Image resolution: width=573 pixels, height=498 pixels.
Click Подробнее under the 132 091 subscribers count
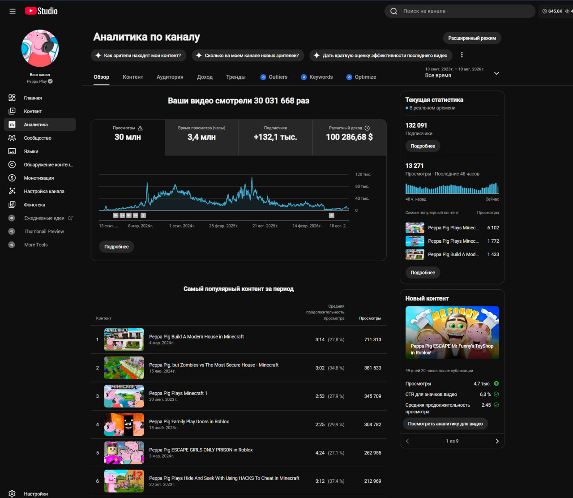click(x=423, y=146)
